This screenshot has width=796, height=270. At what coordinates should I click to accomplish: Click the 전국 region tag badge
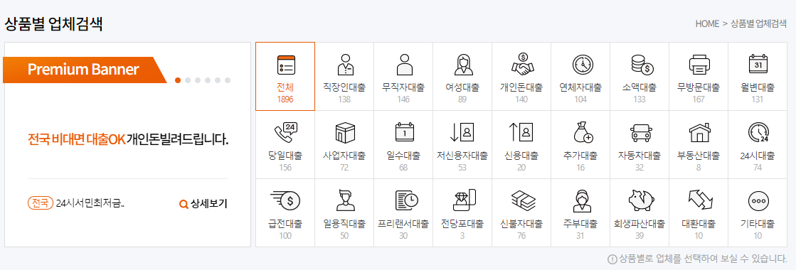point(40,203)
